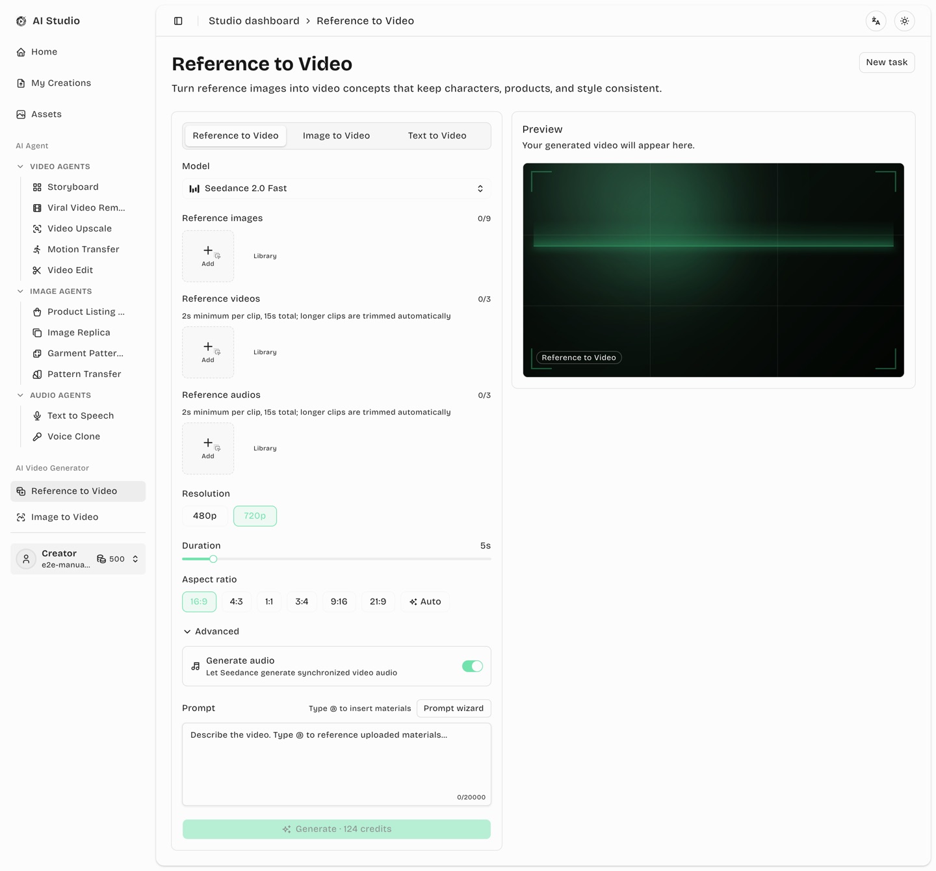Choose 21:9 aspect ratio
Image resolution: width=936 pixels, height=871 pixels.
click(x=378, y=602)
